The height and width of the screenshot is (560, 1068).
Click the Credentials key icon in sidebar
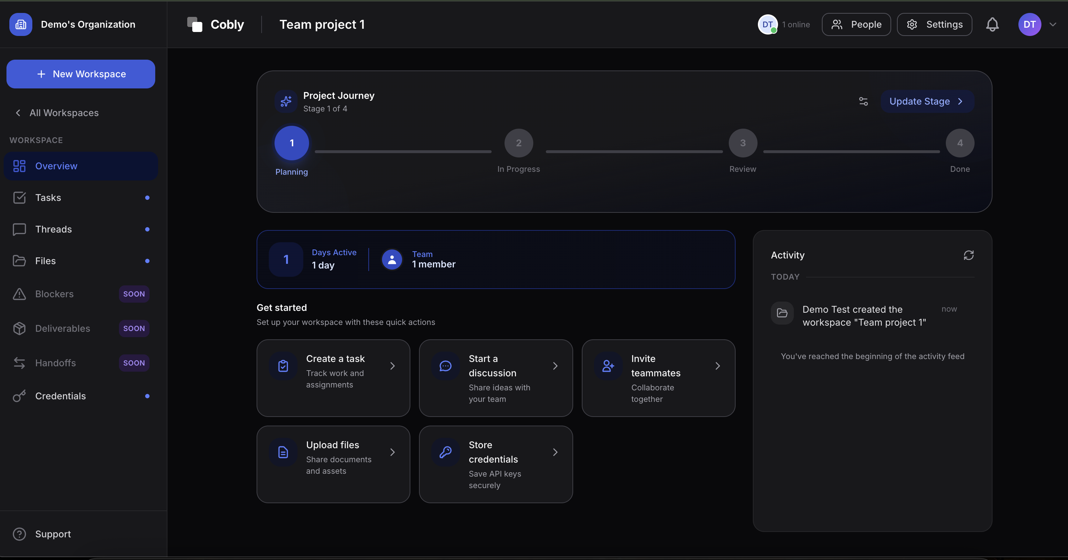[19, 396]
